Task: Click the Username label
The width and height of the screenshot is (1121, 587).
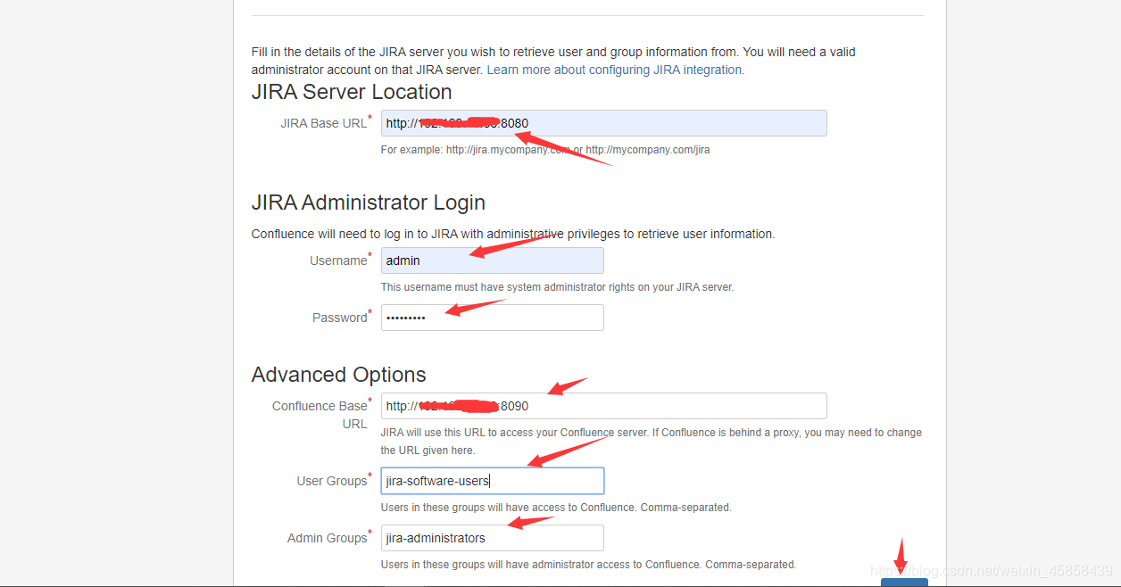Action: (338, 260)
